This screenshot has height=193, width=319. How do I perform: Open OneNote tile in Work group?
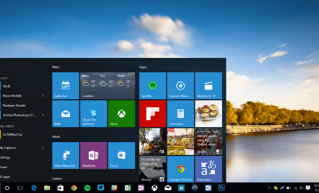tap(93, 155)
